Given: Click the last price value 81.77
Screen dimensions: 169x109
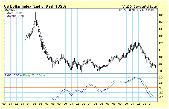Looking at the screenshot, I should pyautogui.click(x=123, y=10).
